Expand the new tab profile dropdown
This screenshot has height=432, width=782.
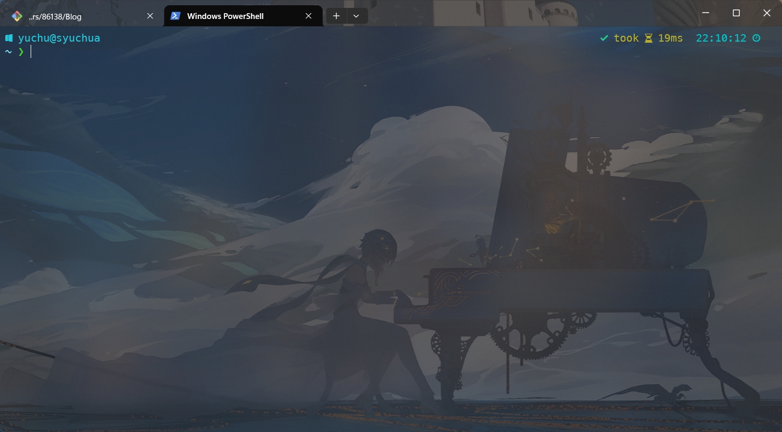356,16
